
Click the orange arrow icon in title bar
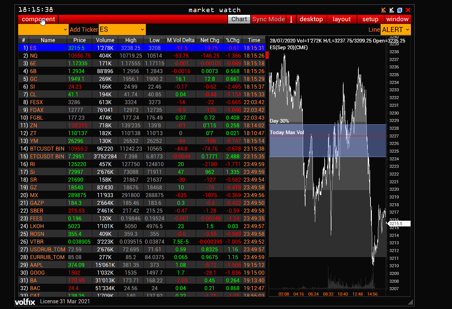tap(383, 10)
